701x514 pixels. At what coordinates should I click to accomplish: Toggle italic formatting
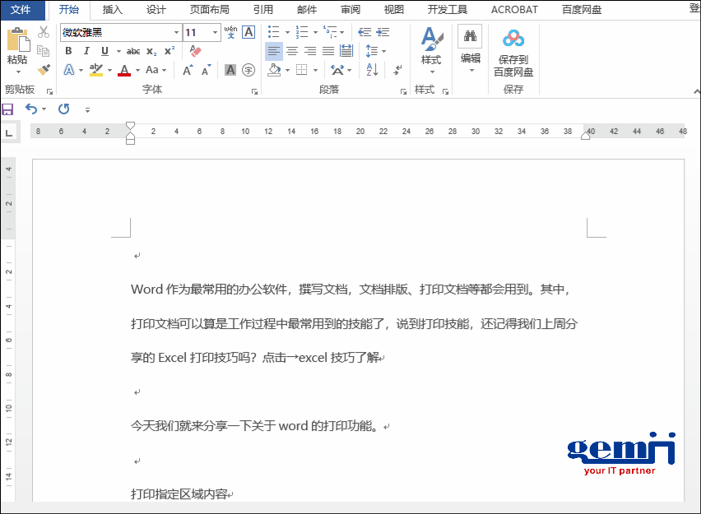(x=86, y=50)
